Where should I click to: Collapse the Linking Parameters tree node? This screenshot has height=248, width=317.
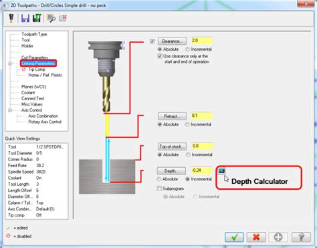pyautogui.click(x=10, y=64)
